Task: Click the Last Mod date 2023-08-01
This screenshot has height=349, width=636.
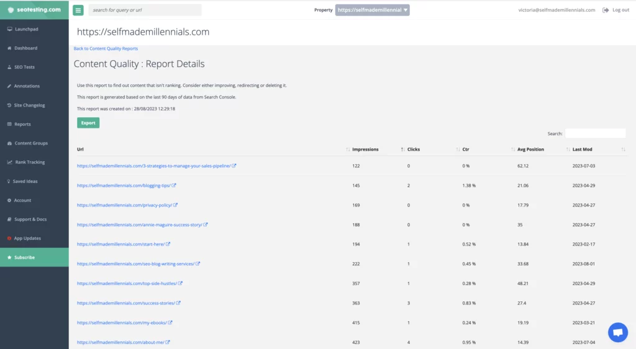Action: pos(584,264)
